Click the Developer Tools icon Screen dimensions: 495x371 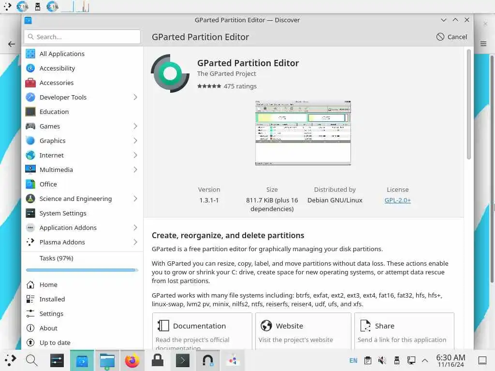pos(30,97)
